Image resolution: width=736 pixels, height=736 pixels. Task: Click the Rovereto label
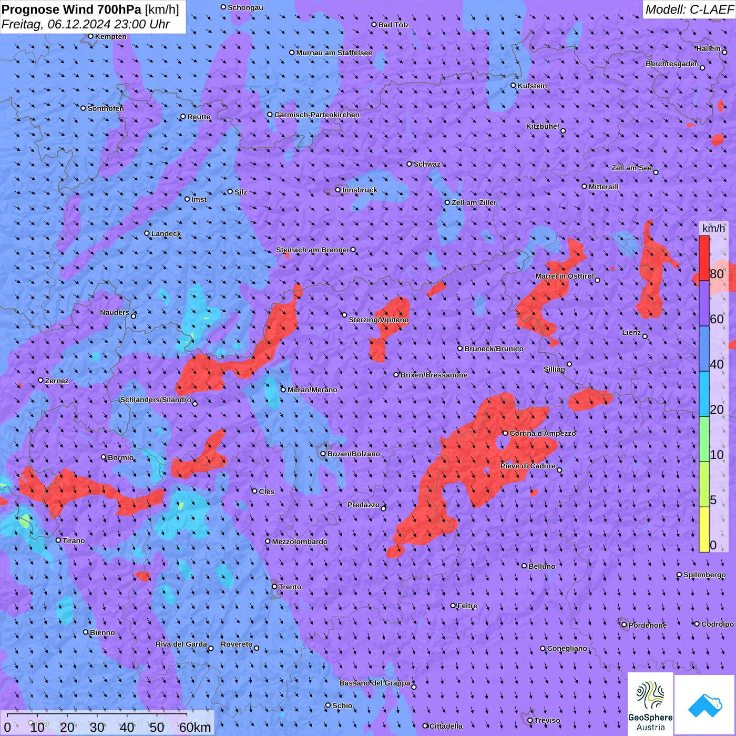point(237,644)
